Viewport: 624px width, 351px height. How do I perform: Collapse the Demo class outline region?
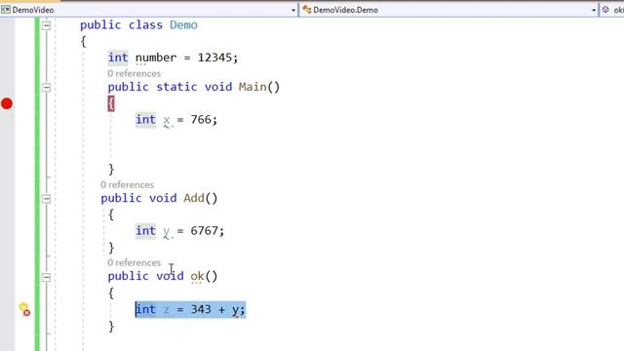[46, 25]
